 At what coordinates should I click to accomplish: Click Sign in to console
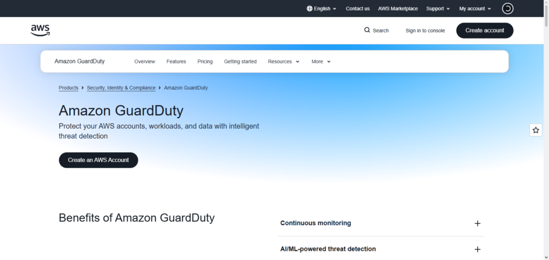(425, 31)
